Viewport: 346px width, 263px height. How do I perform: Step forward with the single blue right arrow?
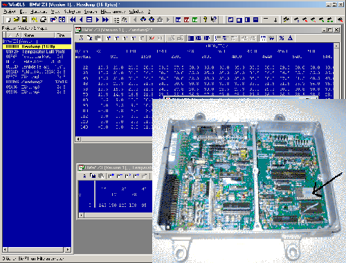coord(98,20)
